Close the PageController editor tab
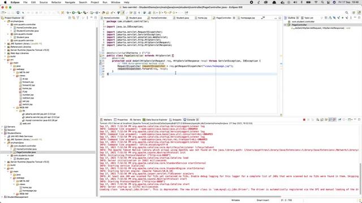This screenshot has width=362, height=203. [234, 17]
